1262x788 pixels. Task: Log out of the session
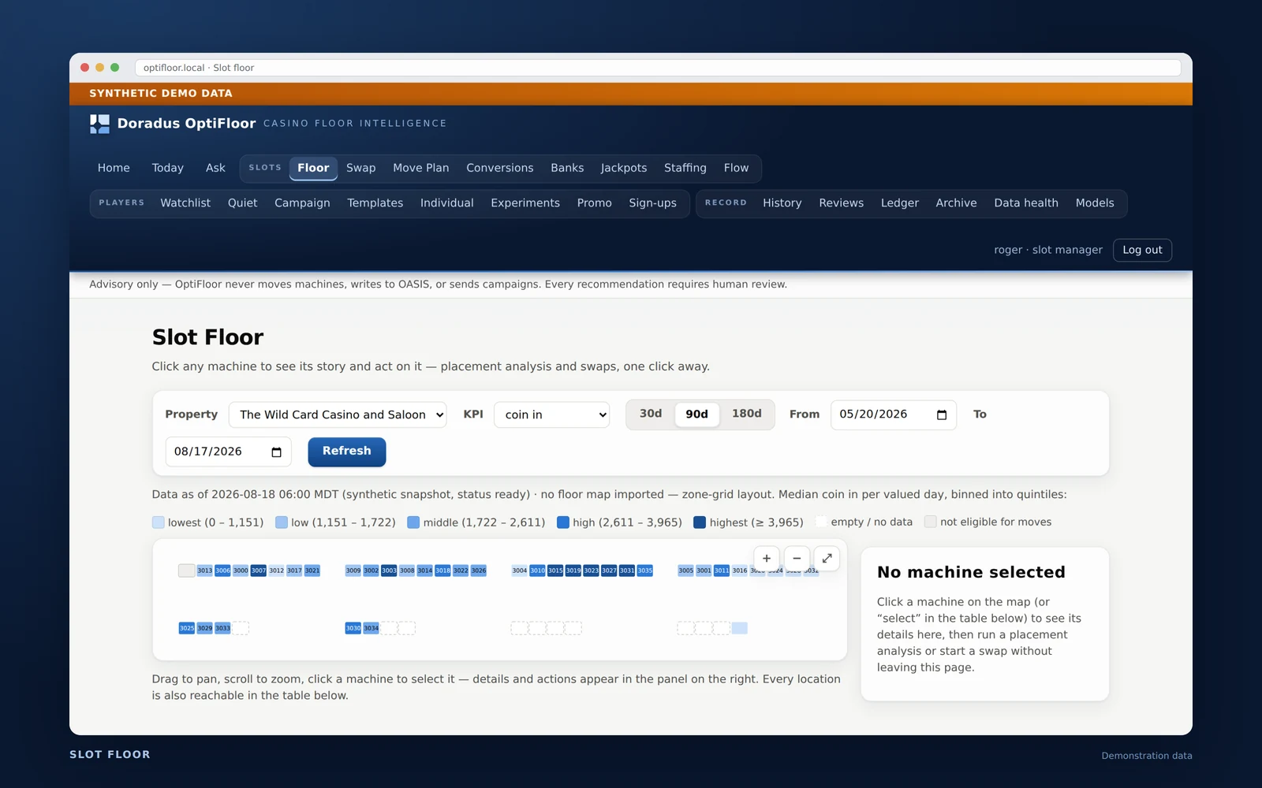pos(1142,250)
